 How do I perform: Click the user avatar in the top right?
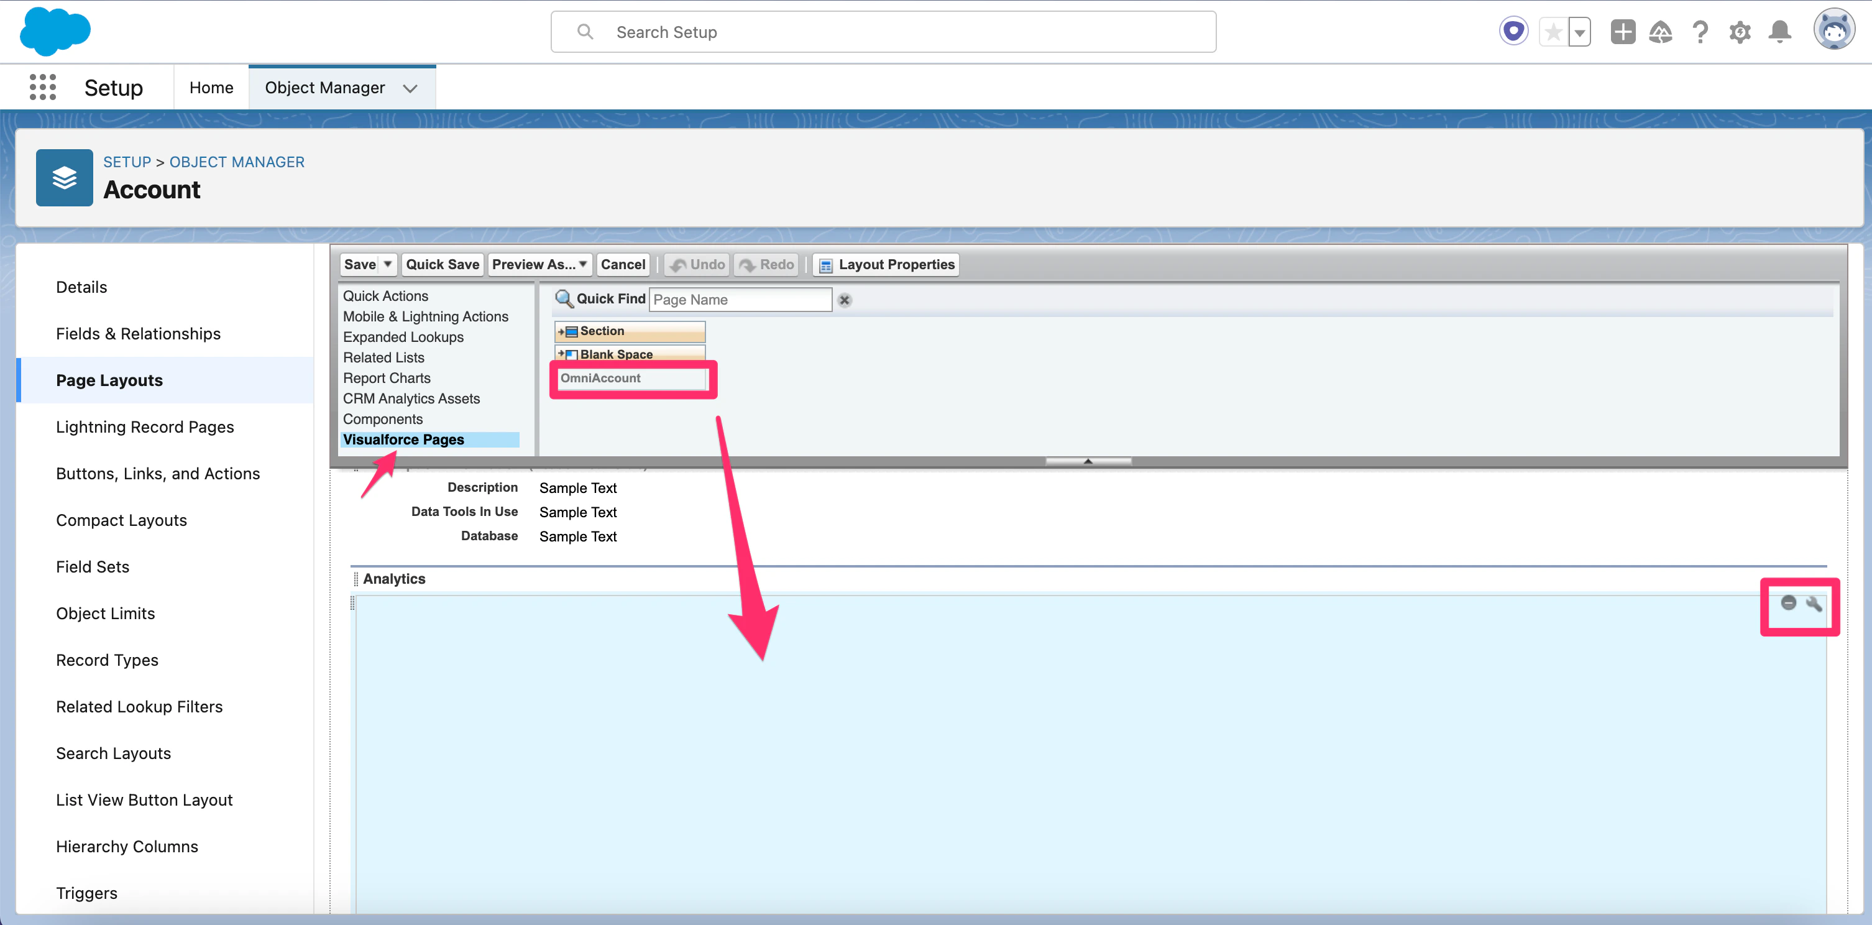(1835, 30)
